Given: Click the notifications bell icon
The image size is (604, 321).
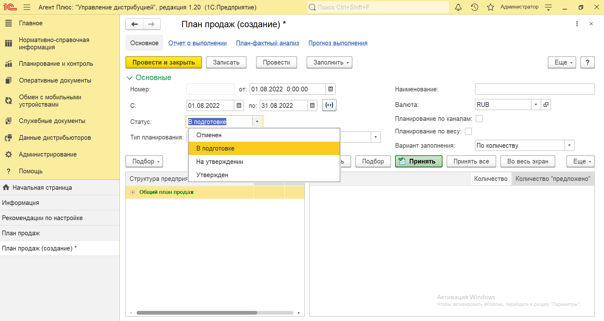Looking at the screenshot, I should pyautogui.click(x=458, y=7).
